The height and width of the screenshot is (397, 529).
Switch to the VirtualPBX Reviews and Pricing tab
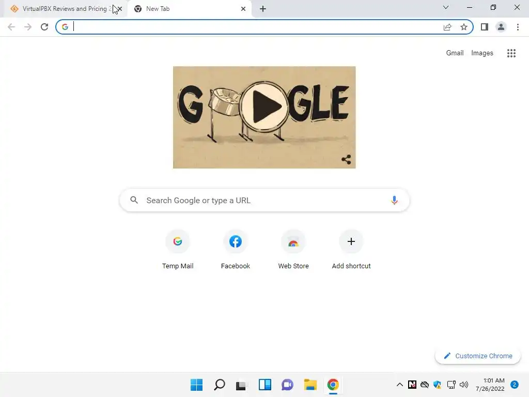point(65,9)
